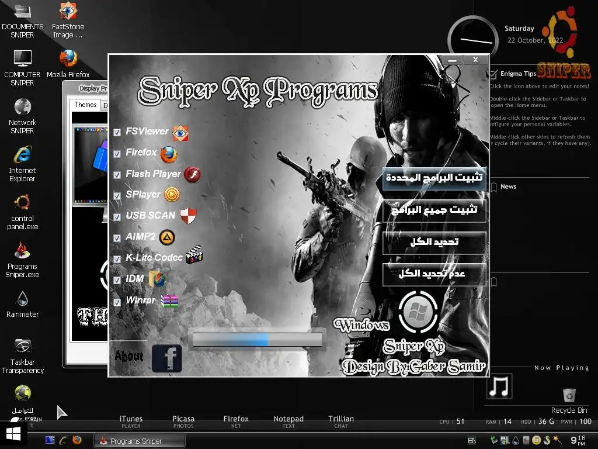Uncheck the FSViewer checkbox
The image size is (598, 449).
(x=117, y=133)
